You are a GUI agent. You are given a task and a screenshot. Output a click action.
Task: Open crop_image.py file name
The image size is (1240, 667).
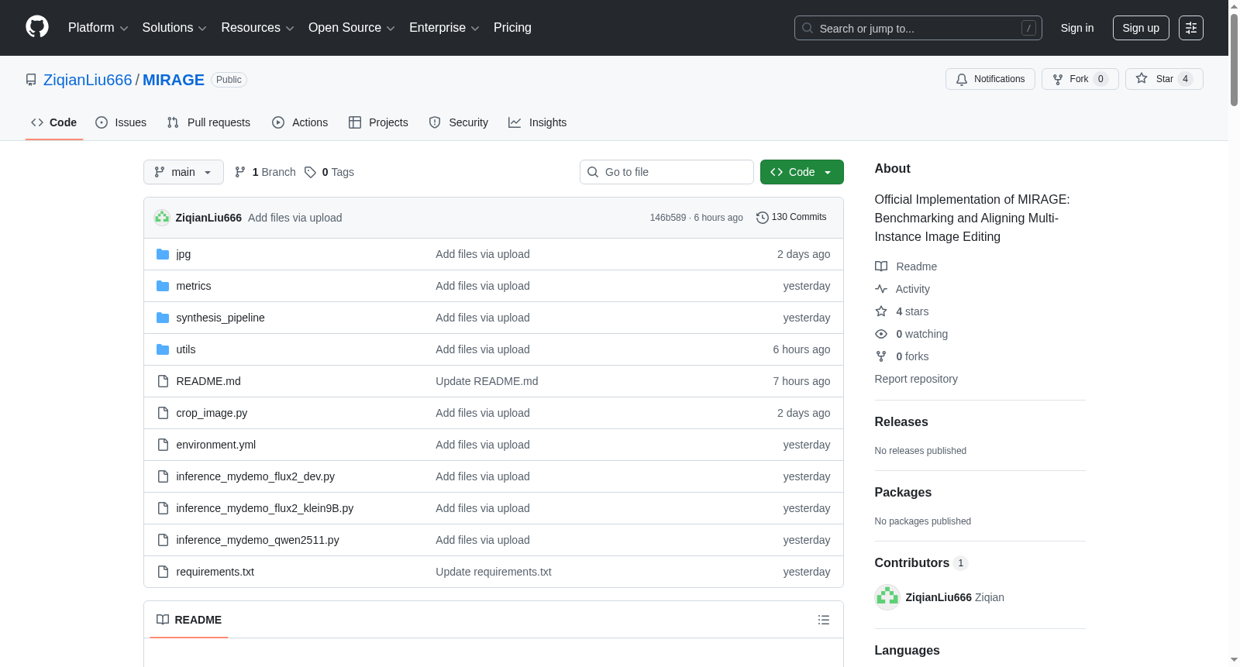(212, 413)
